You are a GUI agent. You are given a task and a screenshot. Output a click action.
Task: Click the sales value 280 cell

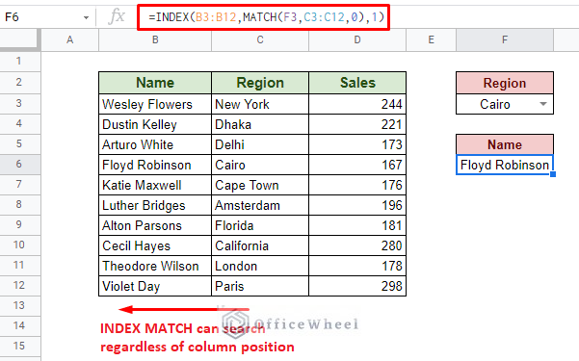pos(357,245)
